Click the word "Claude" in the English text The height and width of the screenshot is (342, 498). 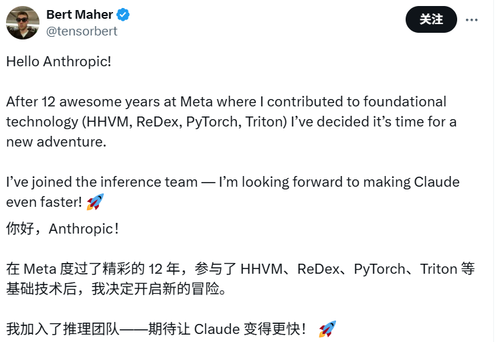pyautogui.click(x=436, y=182)
